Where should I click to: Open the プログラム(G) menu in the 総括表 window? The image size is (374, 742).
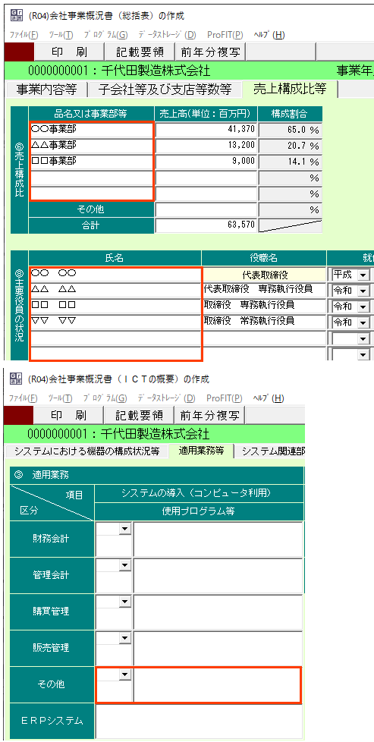point(106,35)
